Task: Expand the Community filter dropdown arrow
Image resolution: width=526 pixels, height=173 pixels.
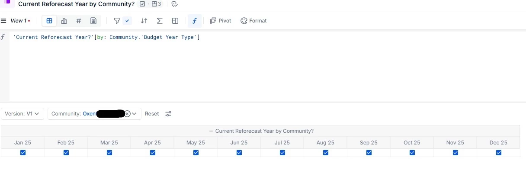Action: [x=135, y=114]
